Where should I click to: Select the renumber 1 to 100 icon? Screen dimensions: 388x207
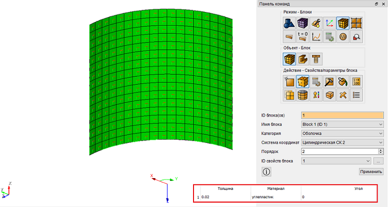click(x=356, y=82)
